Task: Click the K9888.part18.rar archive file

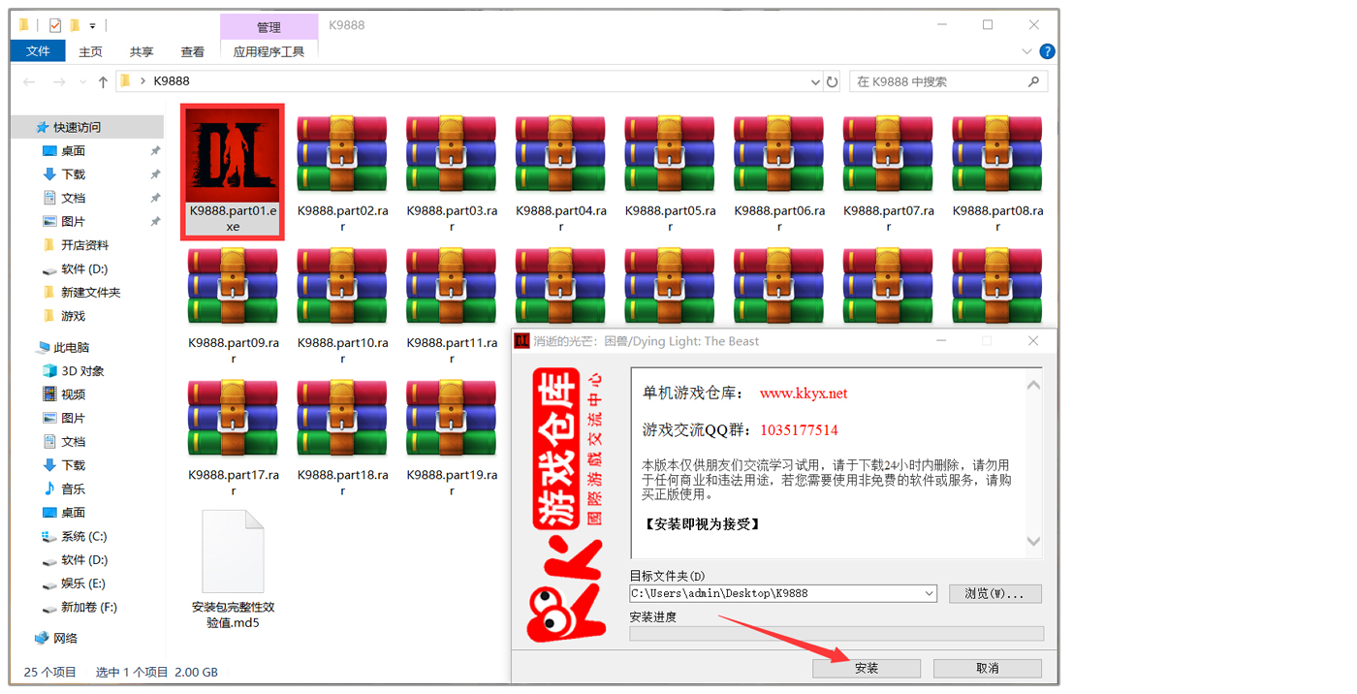Action: pyautogui.click(x=342, y=419)
